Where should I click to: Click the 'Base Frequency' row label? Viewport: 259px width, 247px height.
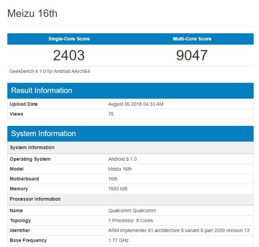(28, 240)
